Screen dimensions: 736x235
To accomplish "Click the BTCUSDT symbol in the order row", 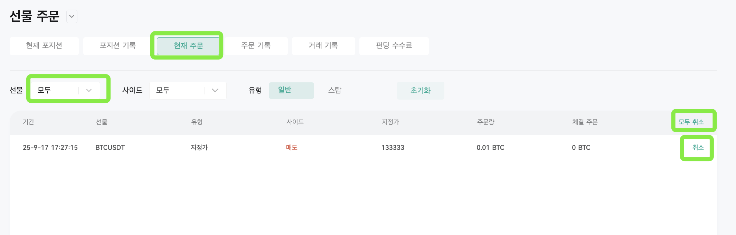I will click(x=110, y=147).
